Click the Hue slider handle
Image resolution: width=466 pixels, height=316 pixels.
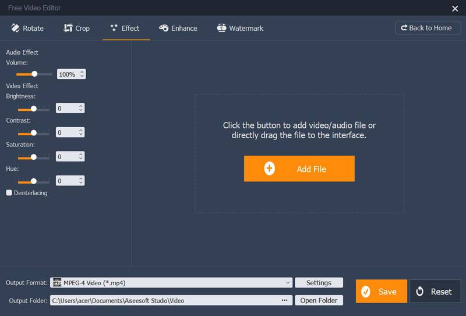[34, 181]
